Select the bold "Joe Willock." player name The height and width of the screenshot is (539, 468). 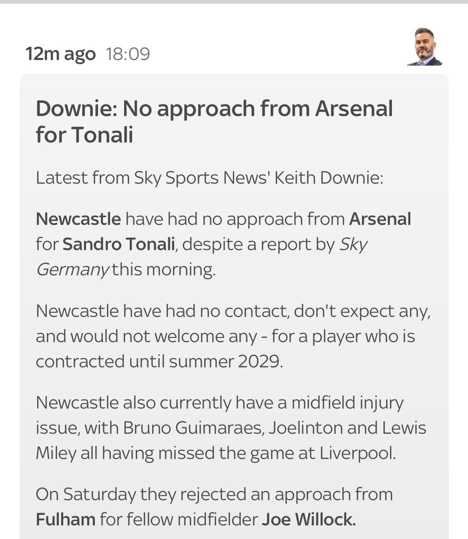point(309,519)
